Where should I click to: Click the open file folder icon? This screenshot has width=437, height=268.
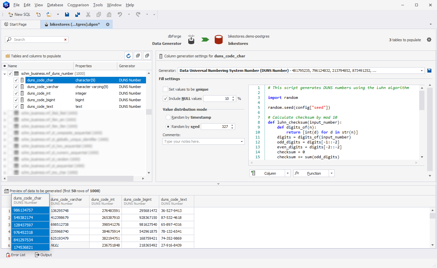coord(49,15)
